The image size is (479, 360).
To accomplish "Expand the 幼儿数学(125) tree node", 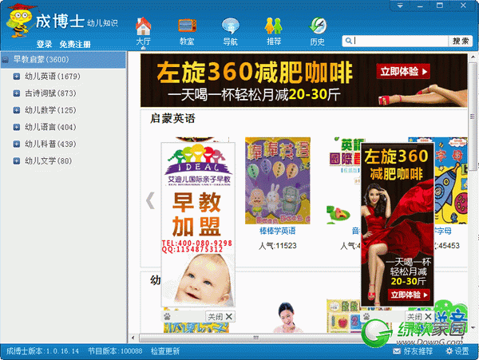I will tap(17, 110).
